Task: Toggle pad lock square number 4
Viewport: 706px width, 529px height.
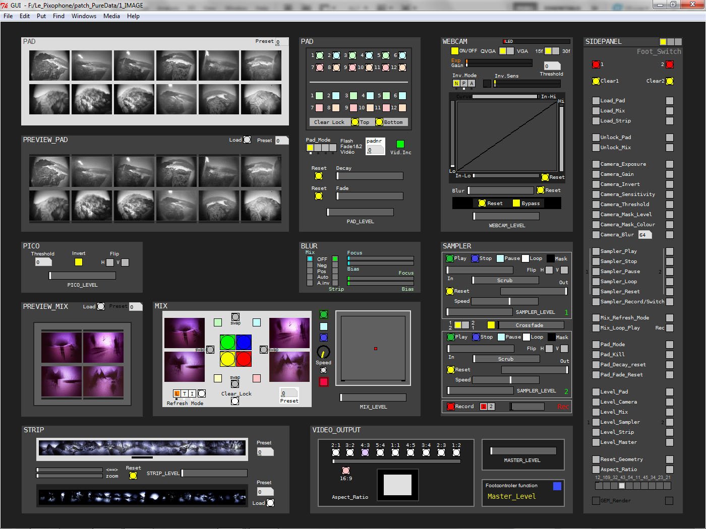Action: (x=370, y=96)
